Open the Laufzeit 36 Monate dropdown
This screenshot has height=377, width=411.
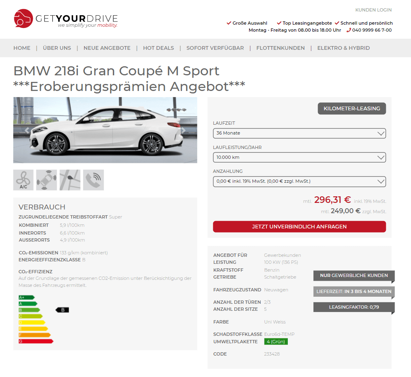click(299, 133)
